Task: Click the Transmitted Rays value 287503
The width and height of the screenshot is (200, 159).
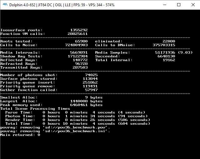Action: [80, 67]
